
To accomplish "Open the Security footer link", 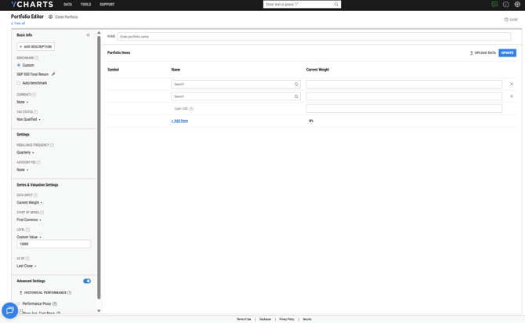I will (307, 319).
